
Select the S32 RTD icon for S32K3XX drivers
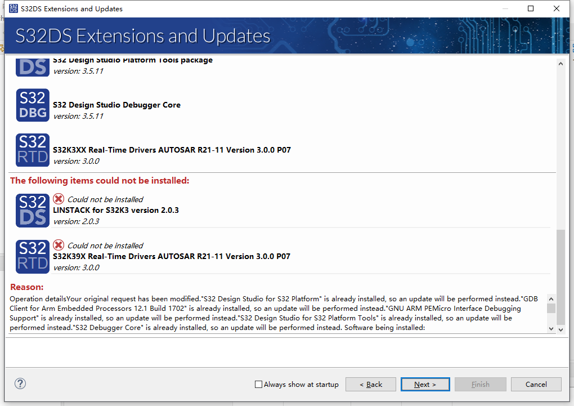pyautogui.click(x=32, y=150)
